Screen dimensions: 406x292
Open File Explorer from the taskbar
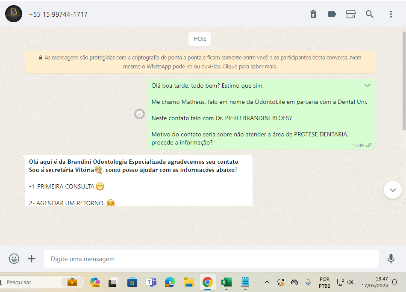click(189, 282)
